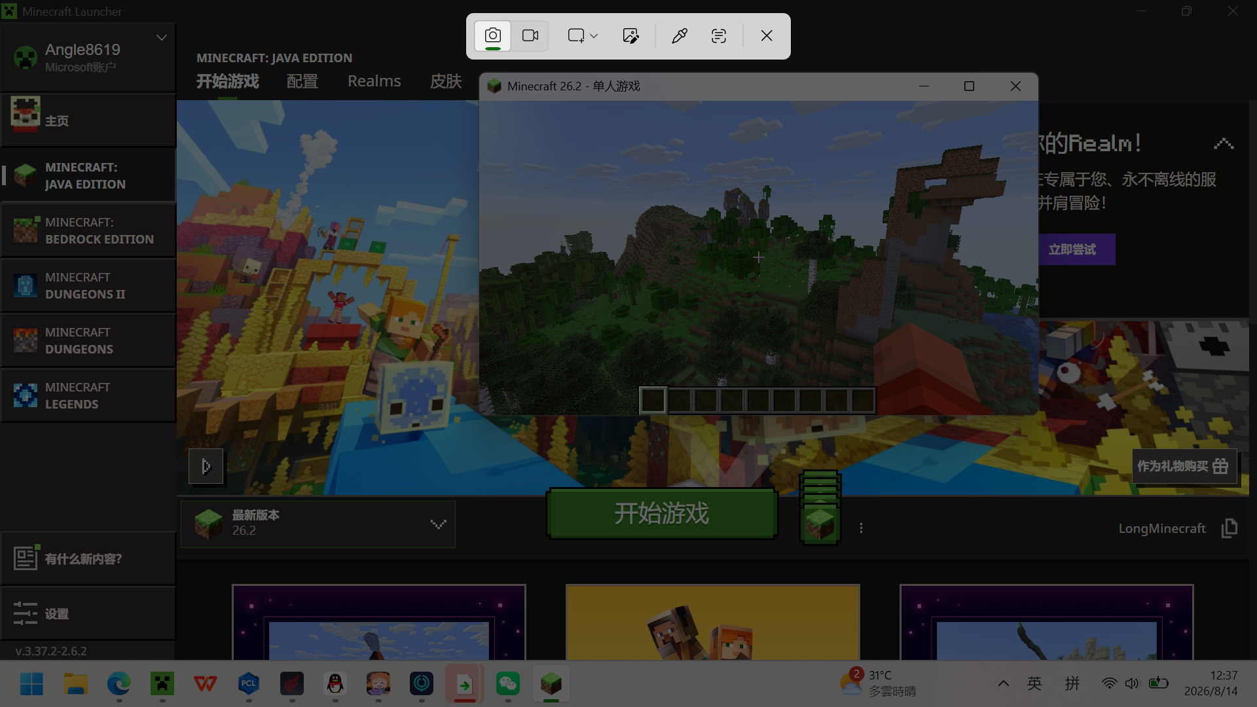Show hidden system tray icons
This screenshot has height=707, width=1257.
point(1003,683)
